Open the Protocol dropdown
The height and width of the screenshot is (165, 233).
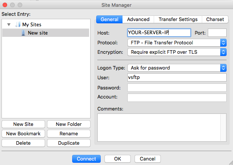(177, 43)
